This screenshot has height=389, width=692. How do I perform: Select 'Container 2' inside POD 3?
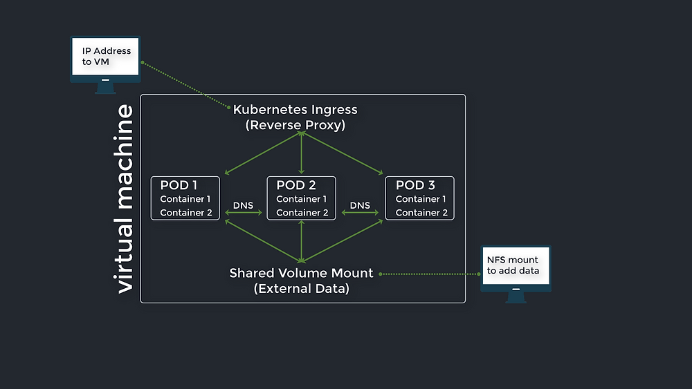coord(421,213)
